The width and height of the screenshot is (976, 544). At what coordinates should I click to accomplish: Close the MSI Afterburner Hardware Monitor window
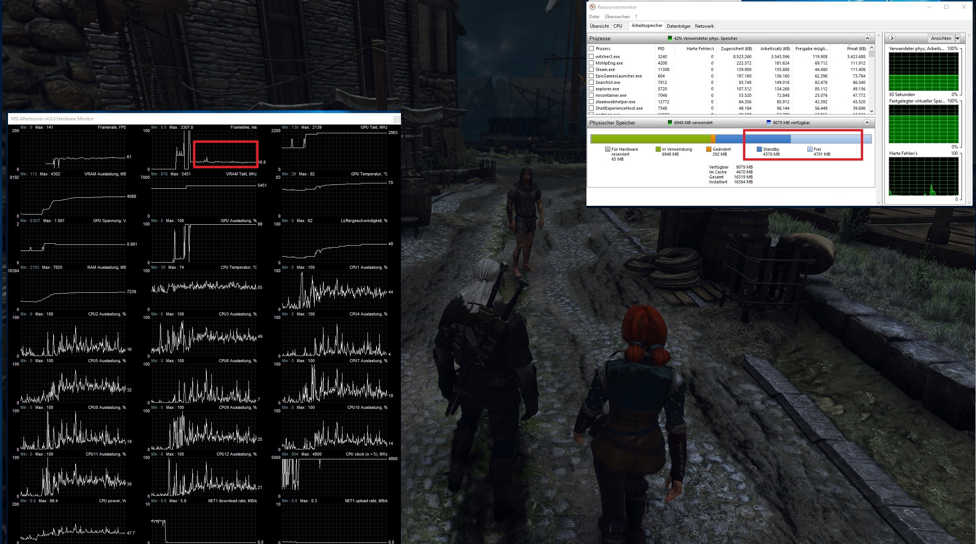tap(396, 119)
